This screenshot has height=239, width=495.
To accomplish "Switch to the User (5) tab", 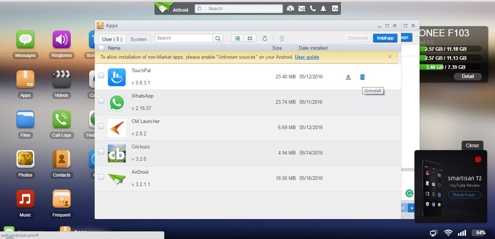I will (x=112, y=39).
